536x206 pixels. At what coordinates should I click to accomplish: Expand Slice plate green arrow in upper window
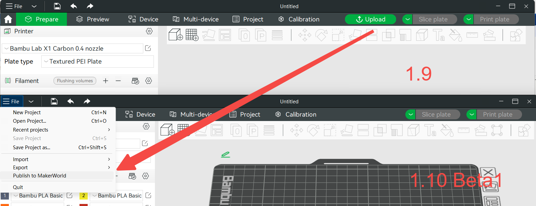pos(408,19)
